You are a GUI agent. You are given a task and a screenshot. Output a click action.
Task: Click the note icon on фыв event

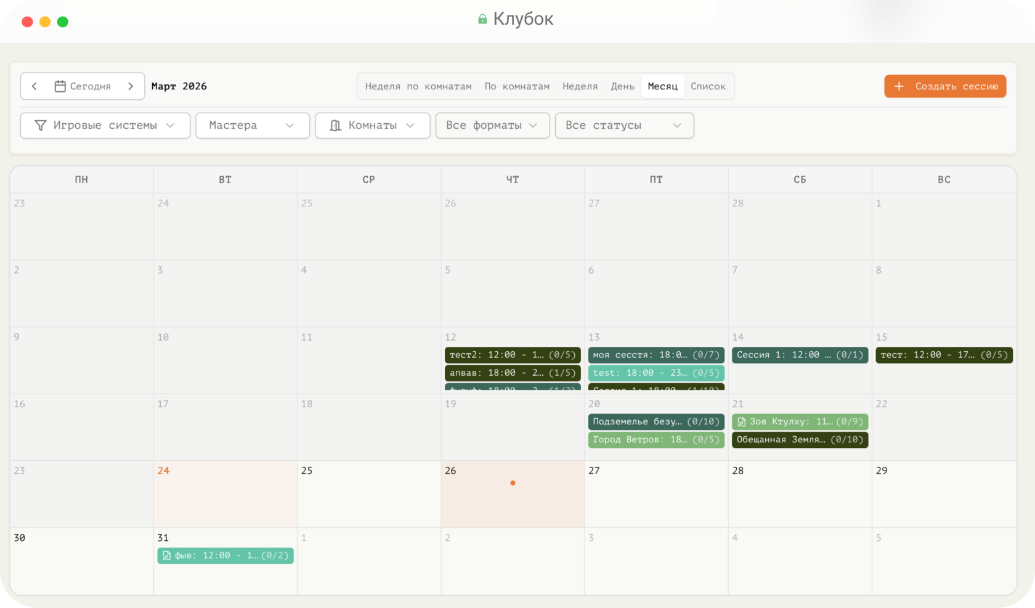pyautogui.click(x=166, y=556)
